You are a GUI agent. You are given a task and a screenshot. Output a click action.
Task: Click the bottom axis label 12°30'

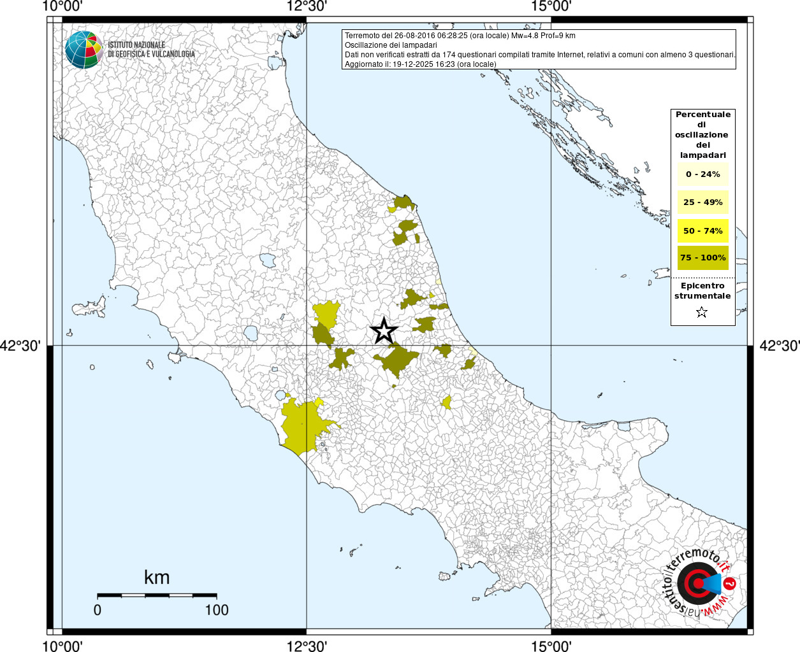[307, 646]
